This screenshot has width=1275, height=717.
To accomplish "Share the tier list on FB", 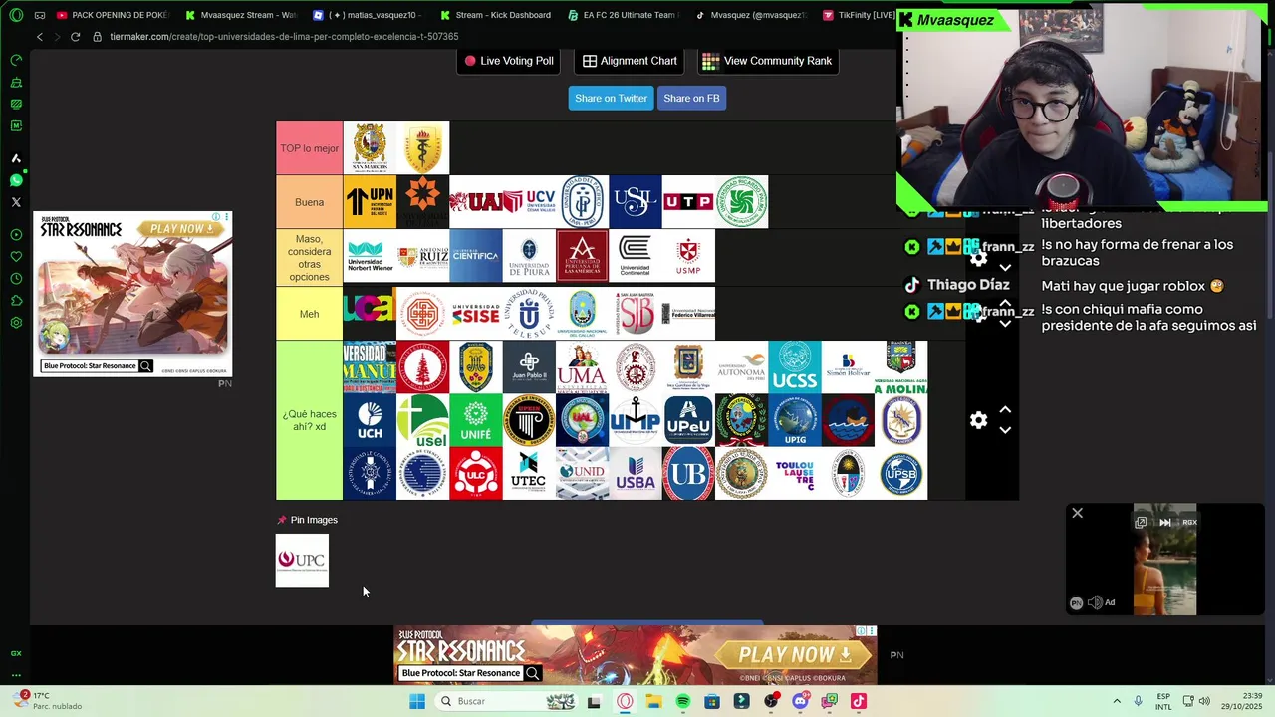I will pos(691,98).
